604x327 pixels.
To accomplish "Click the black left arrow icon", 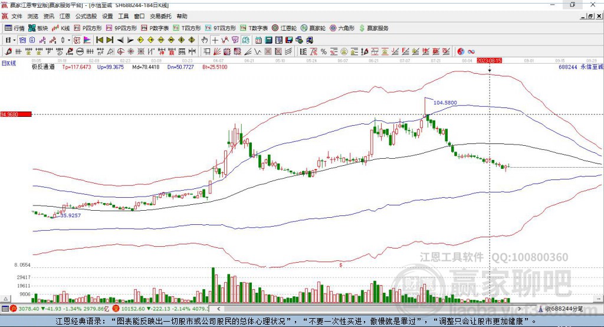I will (120, 40).
